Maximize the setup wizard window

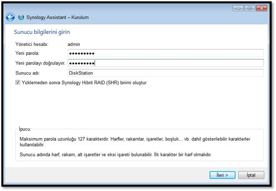coord(249,8)
